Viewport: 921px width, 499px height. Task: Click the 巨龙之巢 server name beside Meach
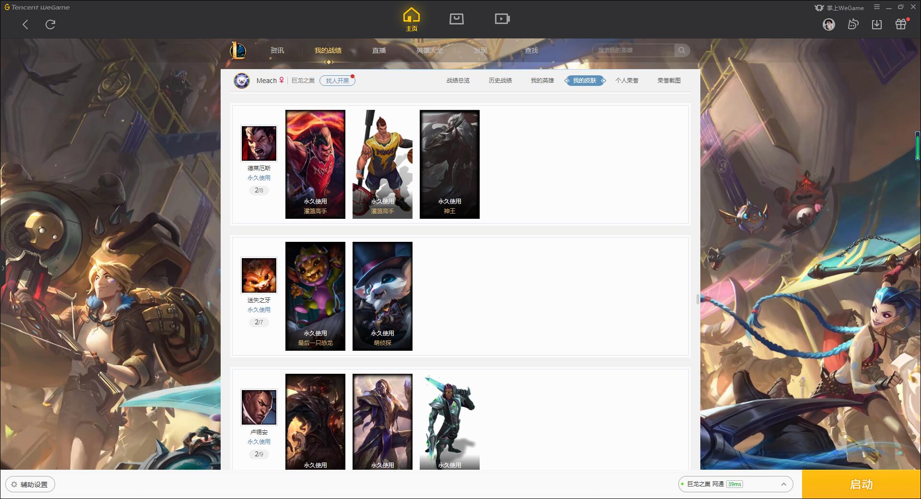tap(303, 81)
